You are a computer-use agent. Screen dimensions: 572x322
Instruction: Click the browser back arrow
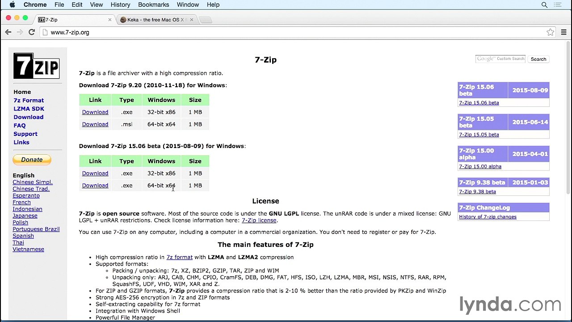click(x=8, y=32)
